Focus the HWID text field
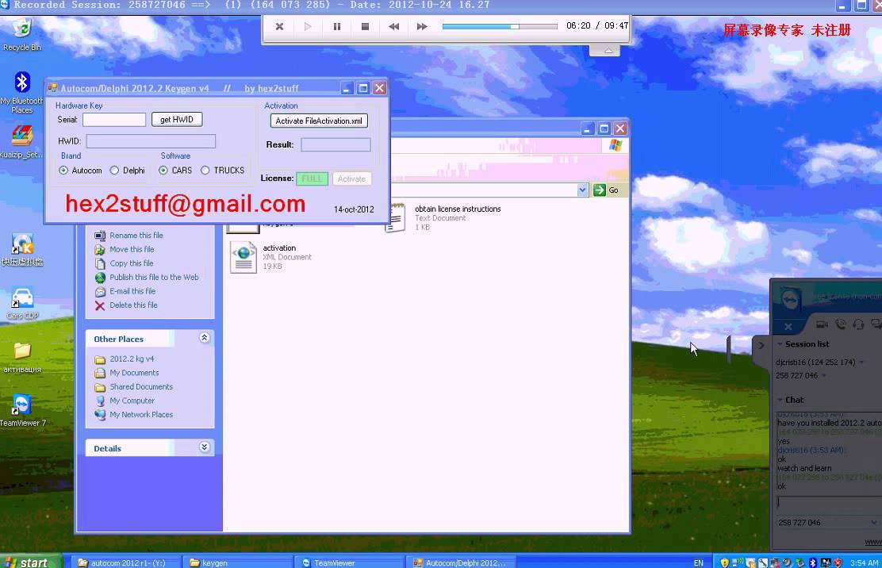Viewport: 882px width, 568px height. pos(151,141)
